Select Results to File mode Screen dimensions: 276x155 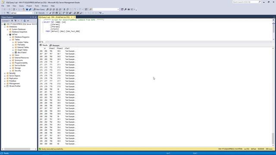pyautogui.click(x=81, y=13)
